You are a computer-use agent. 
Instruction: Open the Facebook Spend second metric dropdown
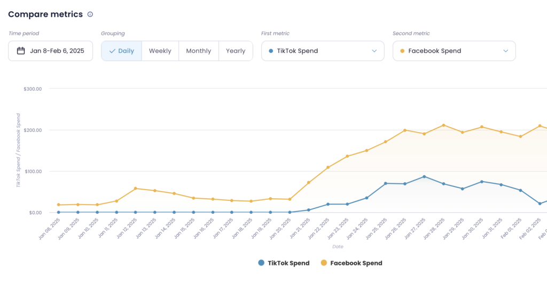click(454, 51)
